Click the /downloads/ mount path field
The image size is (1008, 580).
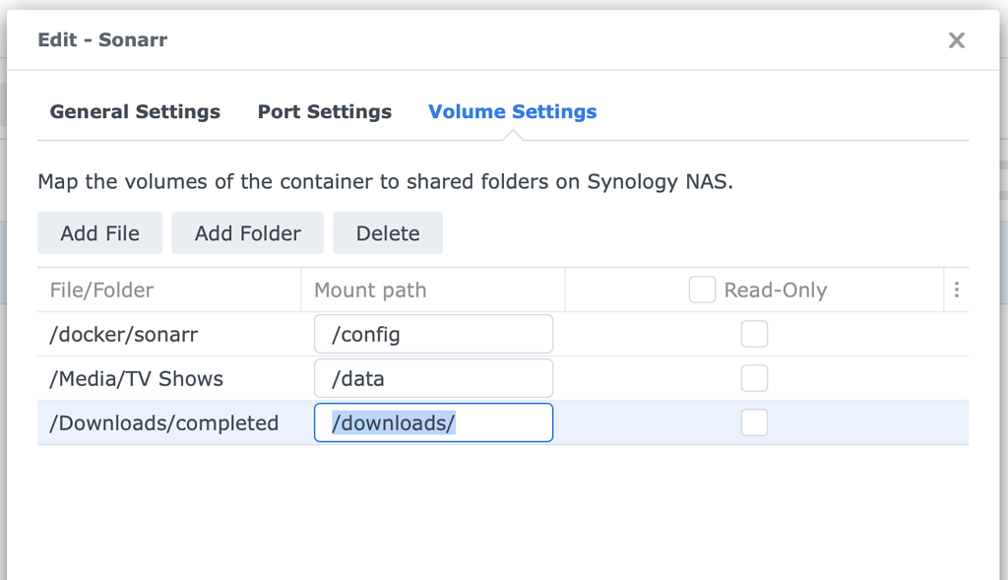pyautogui.click(x=433, y=423)
